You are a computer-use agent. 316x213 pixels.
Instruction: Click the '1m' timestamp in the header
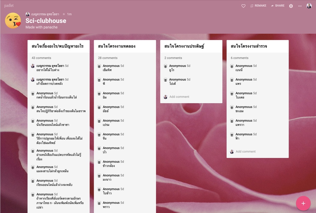pos(69,14)
